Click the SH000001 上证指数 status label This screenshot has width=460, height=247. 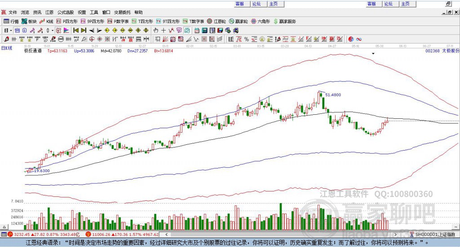coord(435,234)
